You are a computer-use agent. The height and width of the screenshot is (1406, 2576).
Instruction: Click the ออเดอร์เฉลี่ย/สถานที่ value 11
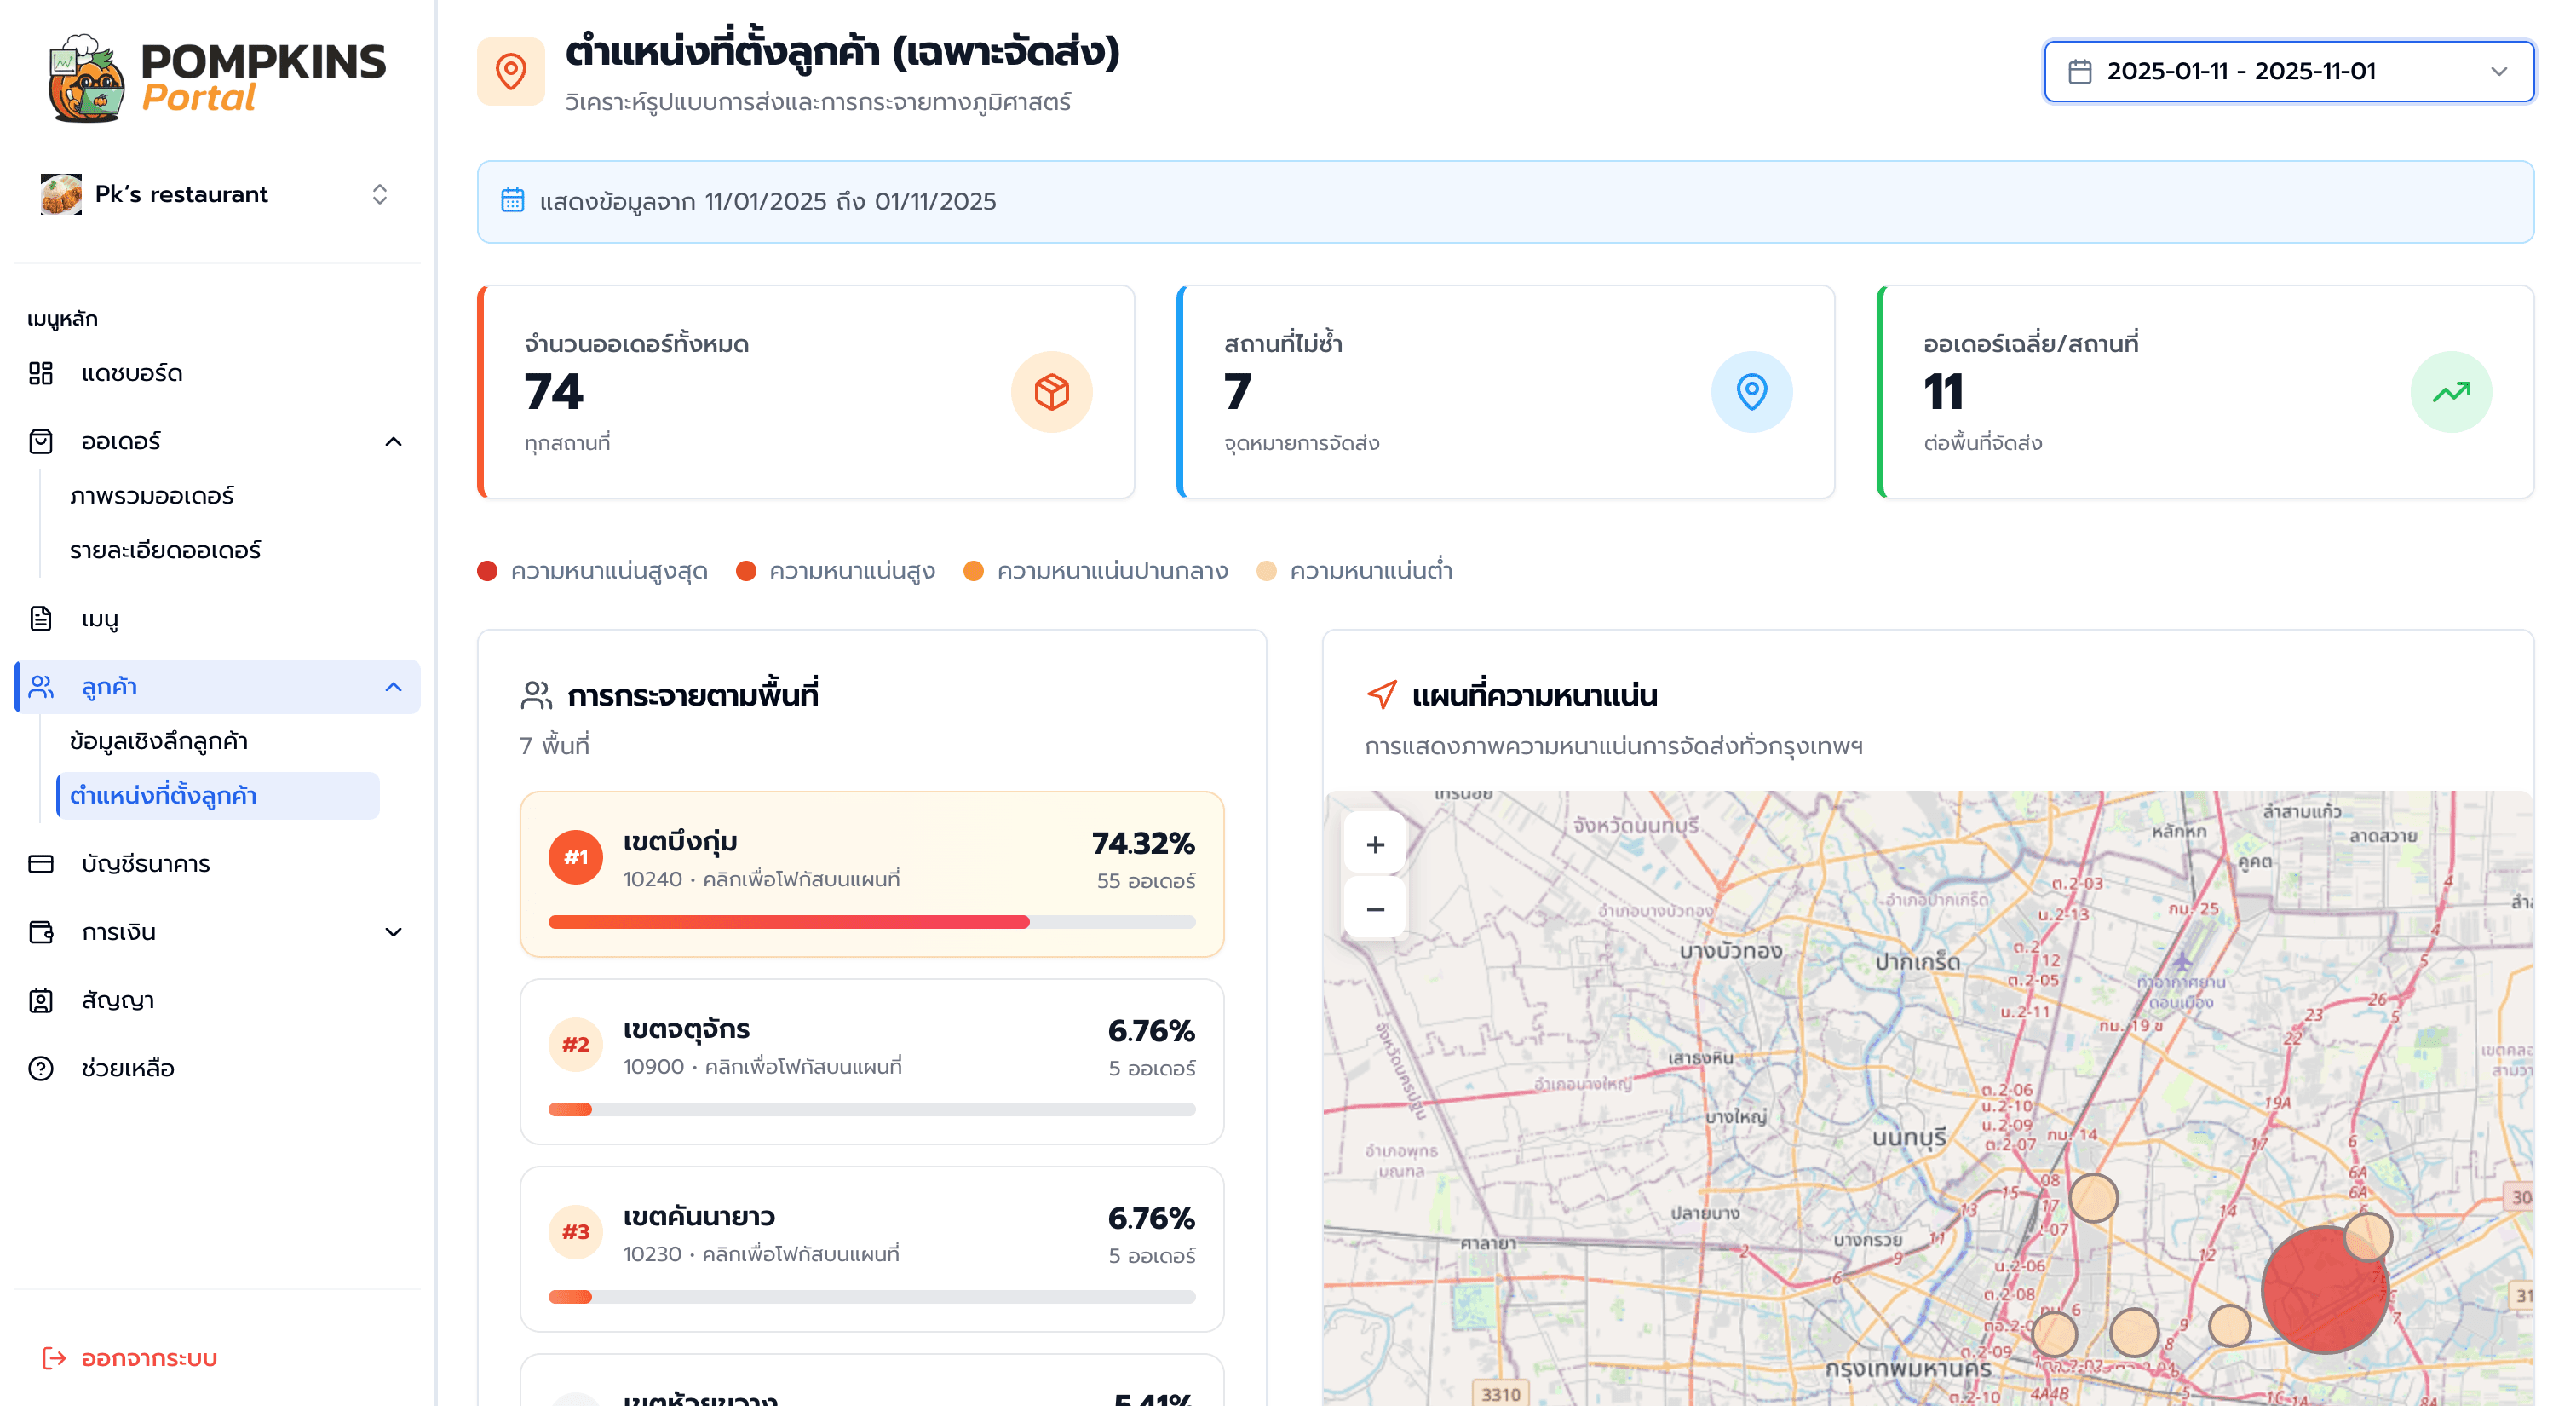point(1944,392)
